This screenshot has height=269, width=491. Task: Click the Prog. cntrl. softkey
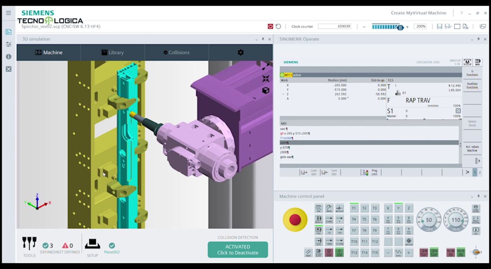pyautogui.click(x=371, y=173)
